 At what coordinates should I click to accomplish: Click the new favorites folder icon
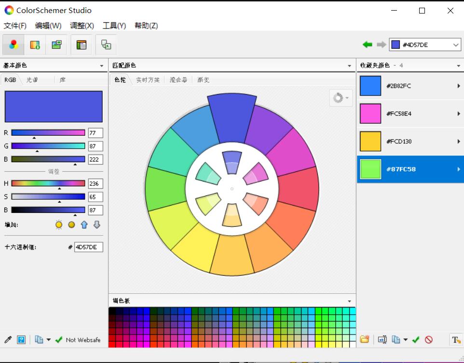(365, 340)
